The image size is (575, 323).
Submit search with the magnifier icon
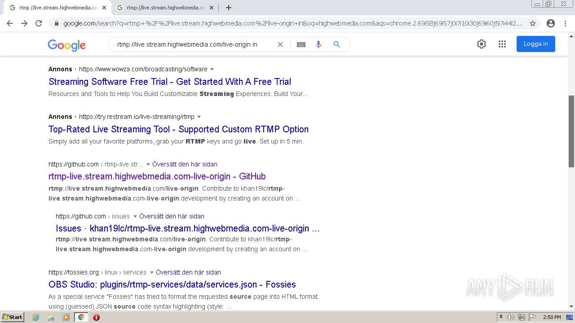tap(336, 44)
